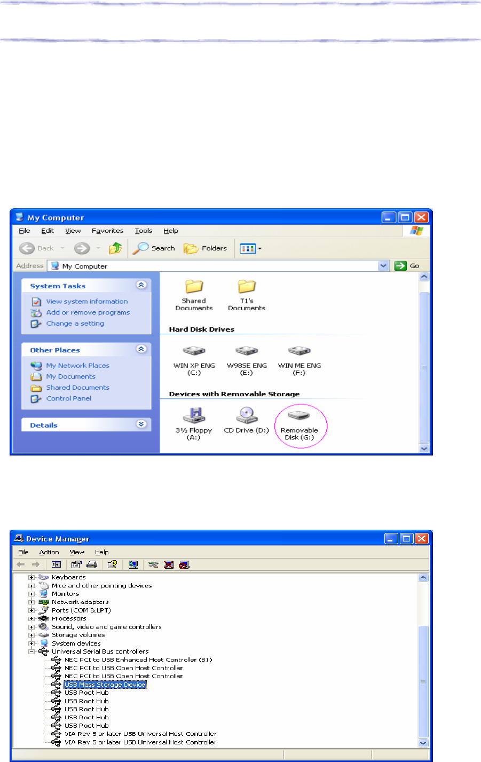Expand the Processors node
481x762 pixels.
click(31, 618)
